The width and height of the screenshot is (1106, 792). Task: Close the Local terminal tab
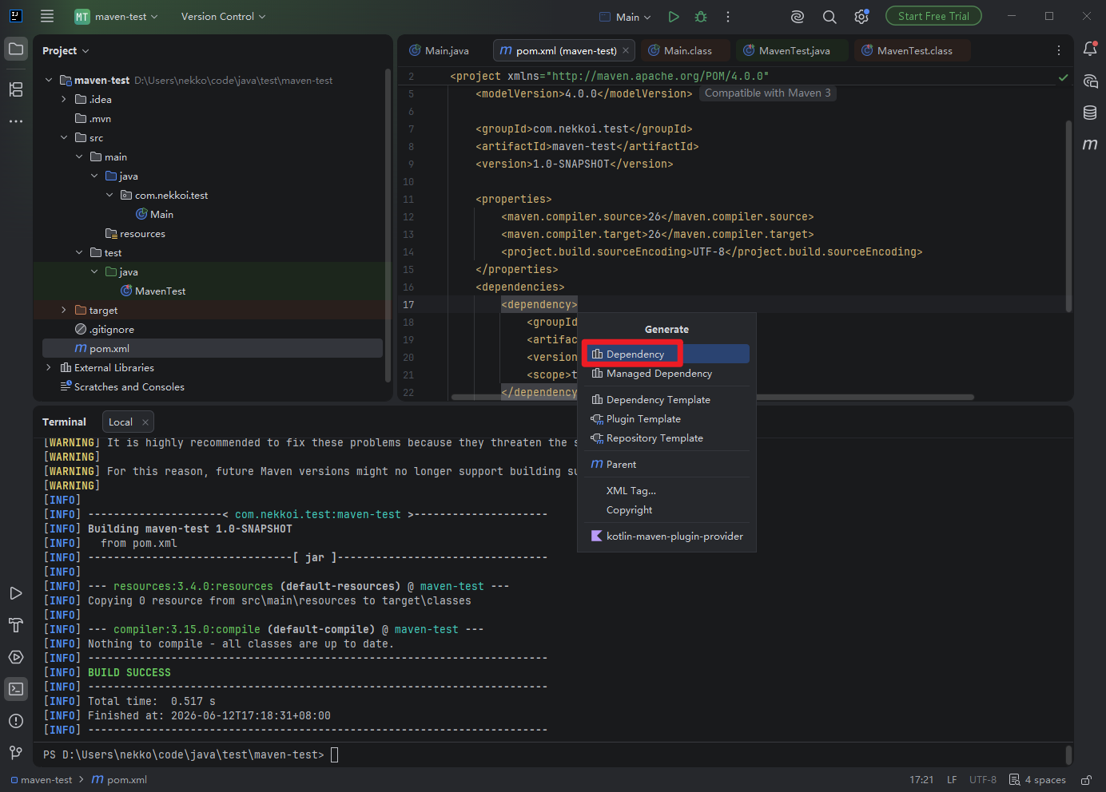click(145, 422)
